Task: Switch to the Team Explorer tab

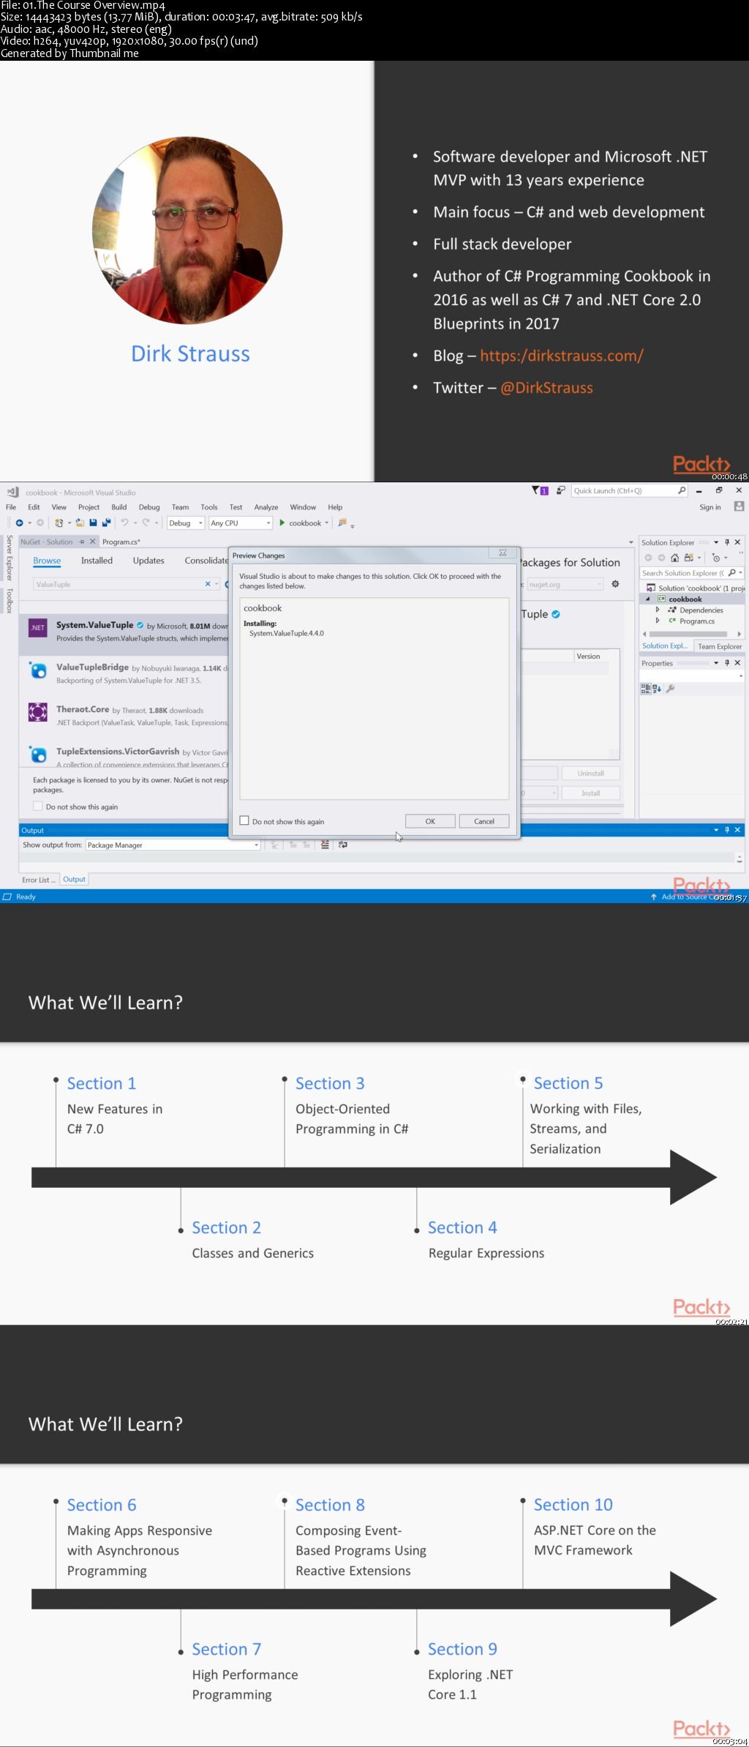Action: 719,646
